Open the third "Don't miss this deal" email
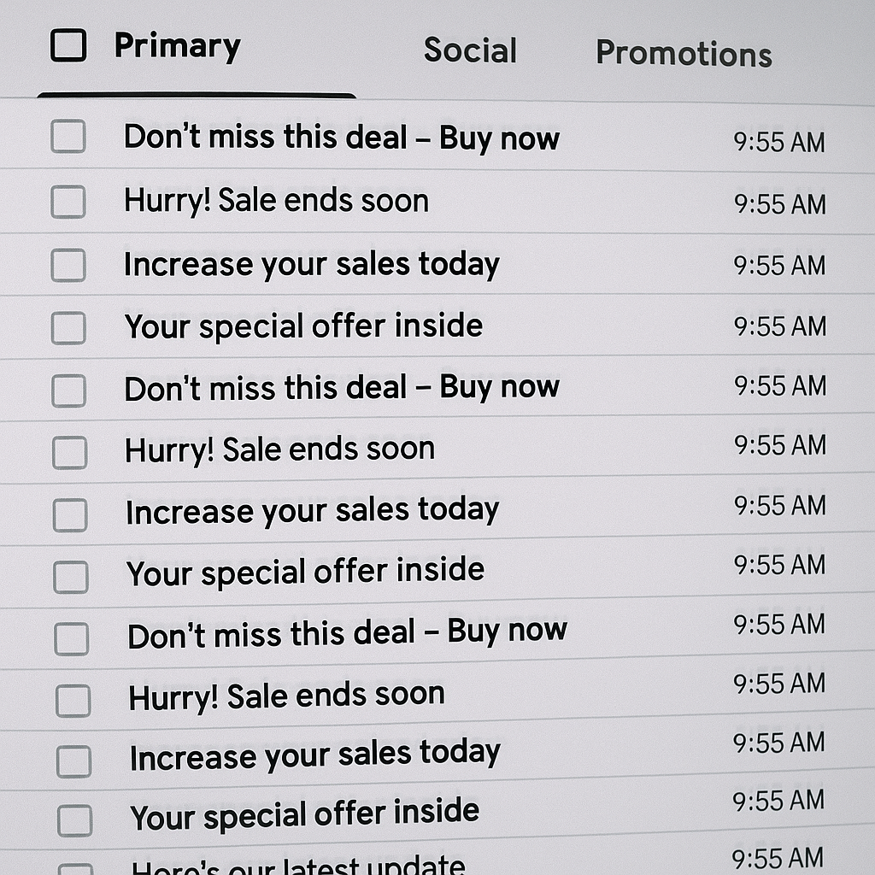 pyautogui.click(x=347, y=633)
